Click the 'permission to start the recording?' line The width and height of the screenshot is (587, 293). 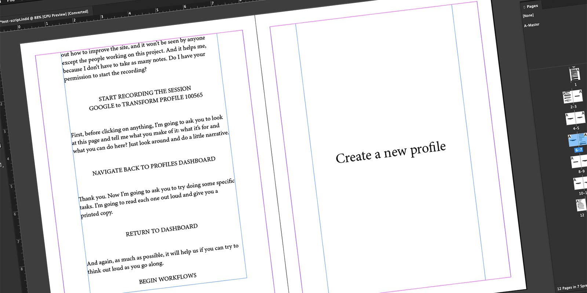(105, 74)
